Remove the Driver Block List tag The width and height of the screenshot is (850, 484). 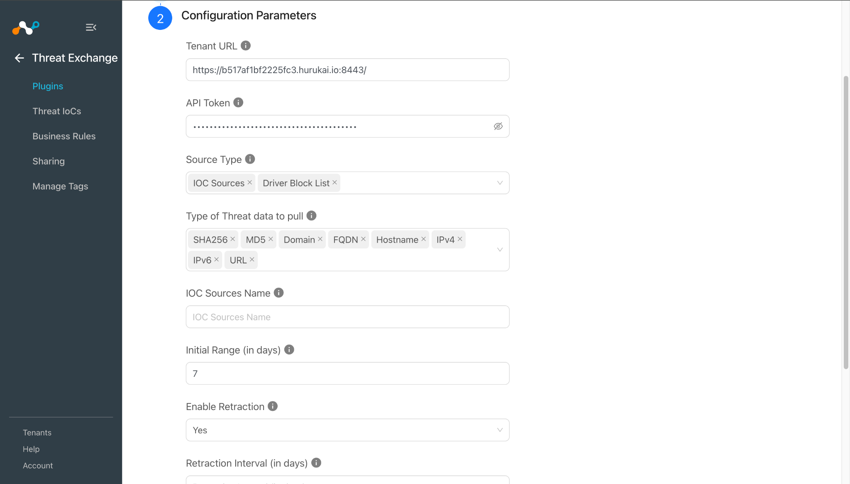335,182
